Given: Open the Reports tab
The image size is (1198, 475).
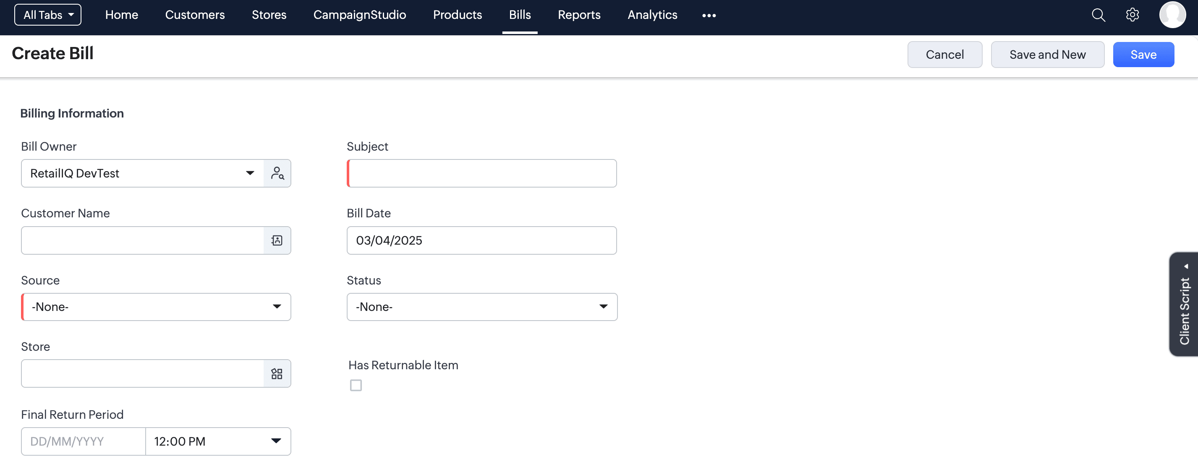Looking at the screenshot, I should 579,15.
